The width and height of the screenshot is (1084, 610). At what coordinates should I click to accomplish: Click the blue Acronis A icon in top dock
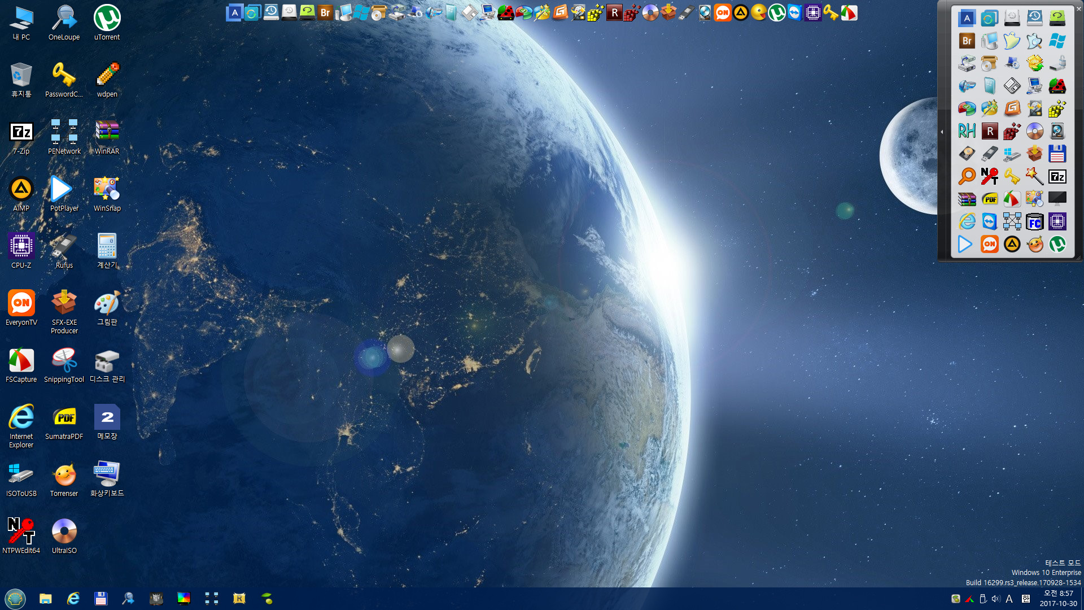(234, 12)
